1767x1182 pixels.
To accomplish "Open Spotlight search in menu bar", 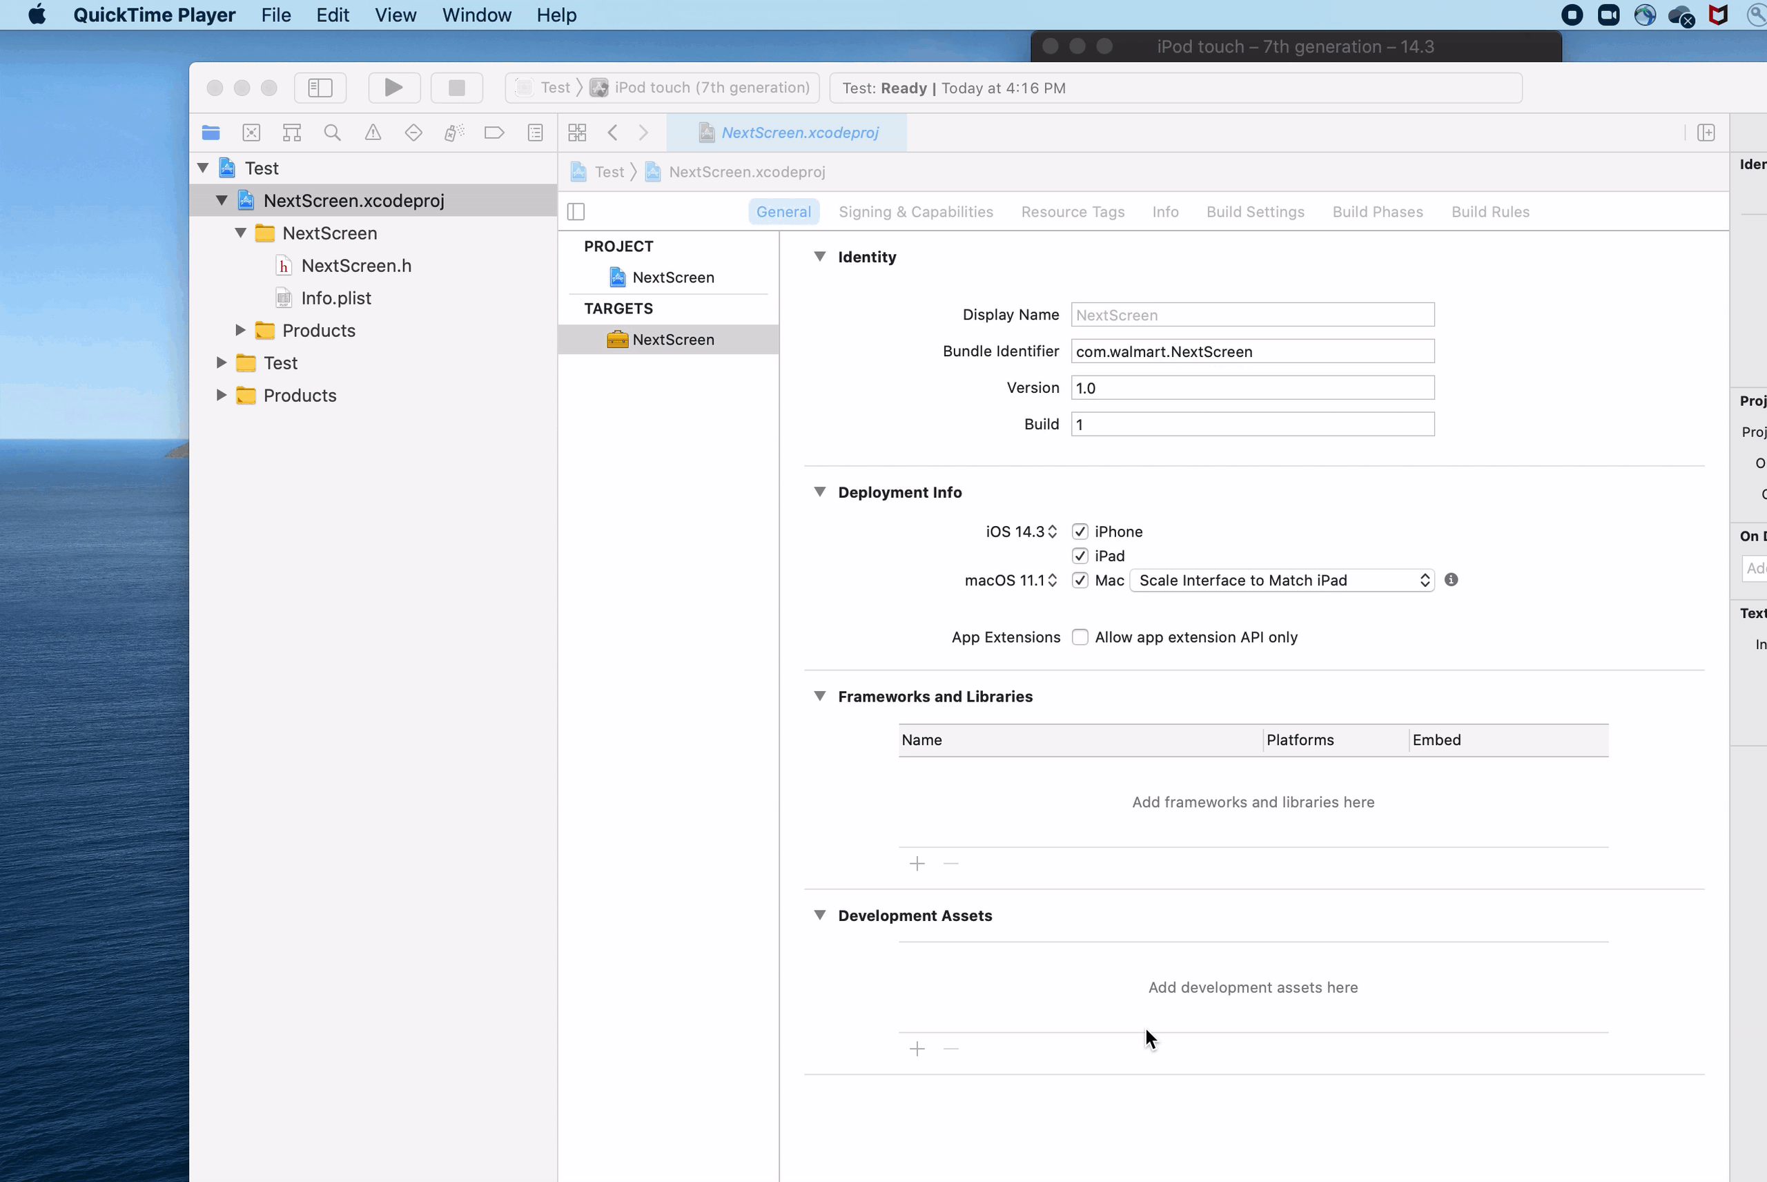I will pyautogui.click(x=1757, y=15).
